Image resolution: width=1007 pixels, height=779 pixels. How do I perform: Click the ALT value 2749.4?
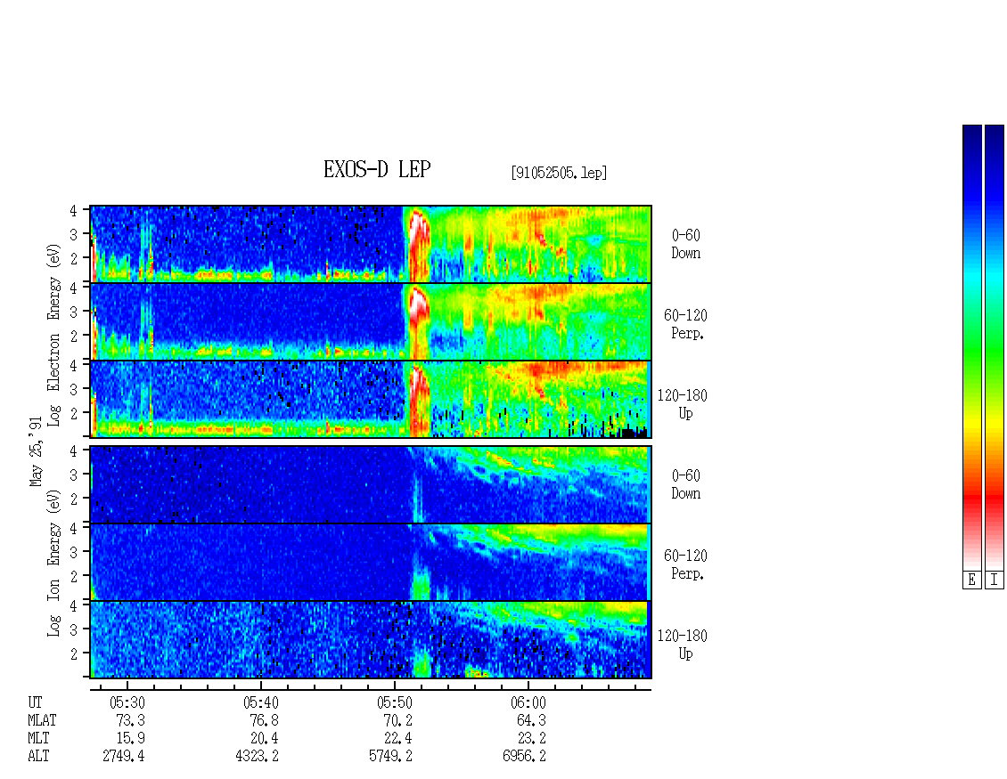click(124, 757)
